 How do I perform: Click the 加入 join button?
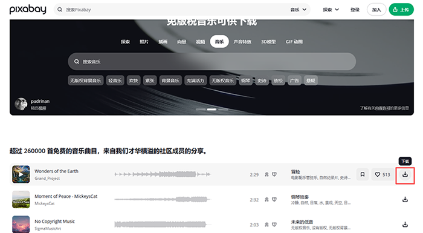(x=376, y=10)
